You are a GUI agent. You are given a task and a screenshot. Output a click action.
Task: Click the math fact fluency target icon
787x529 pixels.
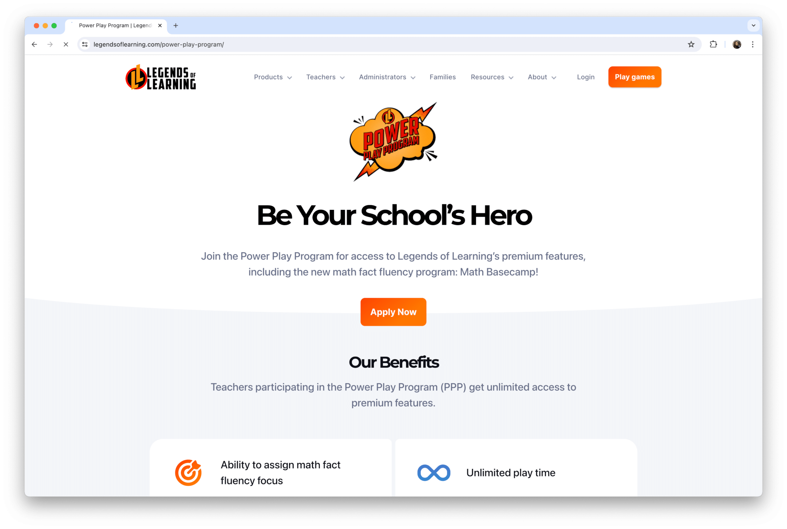pos(189,472)
